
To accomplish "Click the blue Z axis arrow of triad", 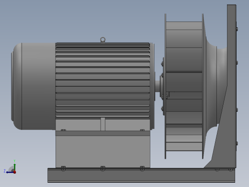I will click(x=10, y=172).
